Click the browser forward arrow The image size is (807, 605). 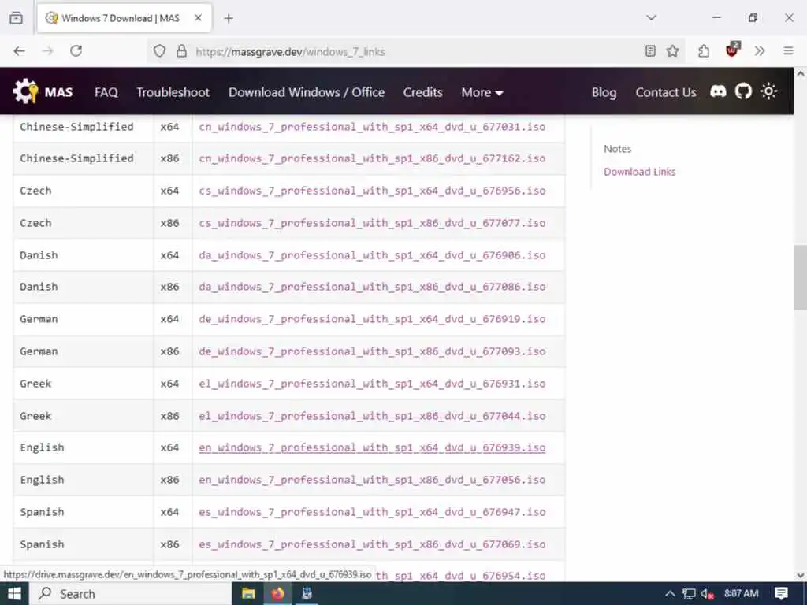click(47, 51)
